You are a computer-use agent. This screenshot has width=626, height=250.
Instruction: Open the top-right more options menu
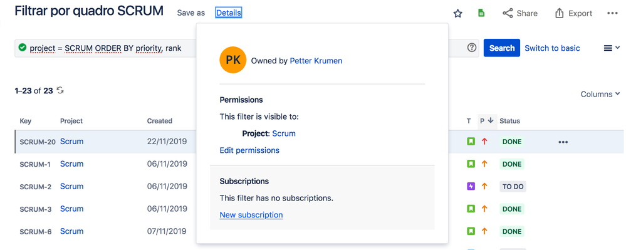612,13
